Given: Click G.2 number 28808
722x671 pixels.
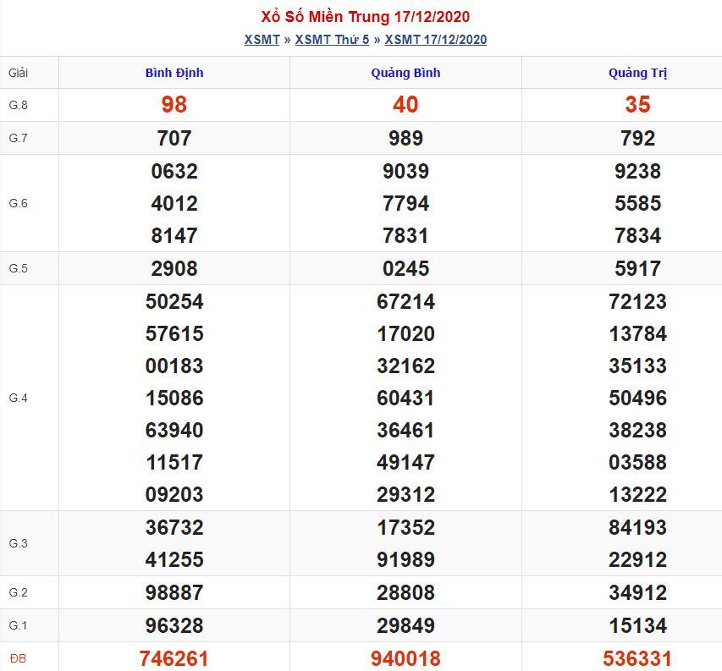Looking at the screenshot, I should click(x=405, y=593).
